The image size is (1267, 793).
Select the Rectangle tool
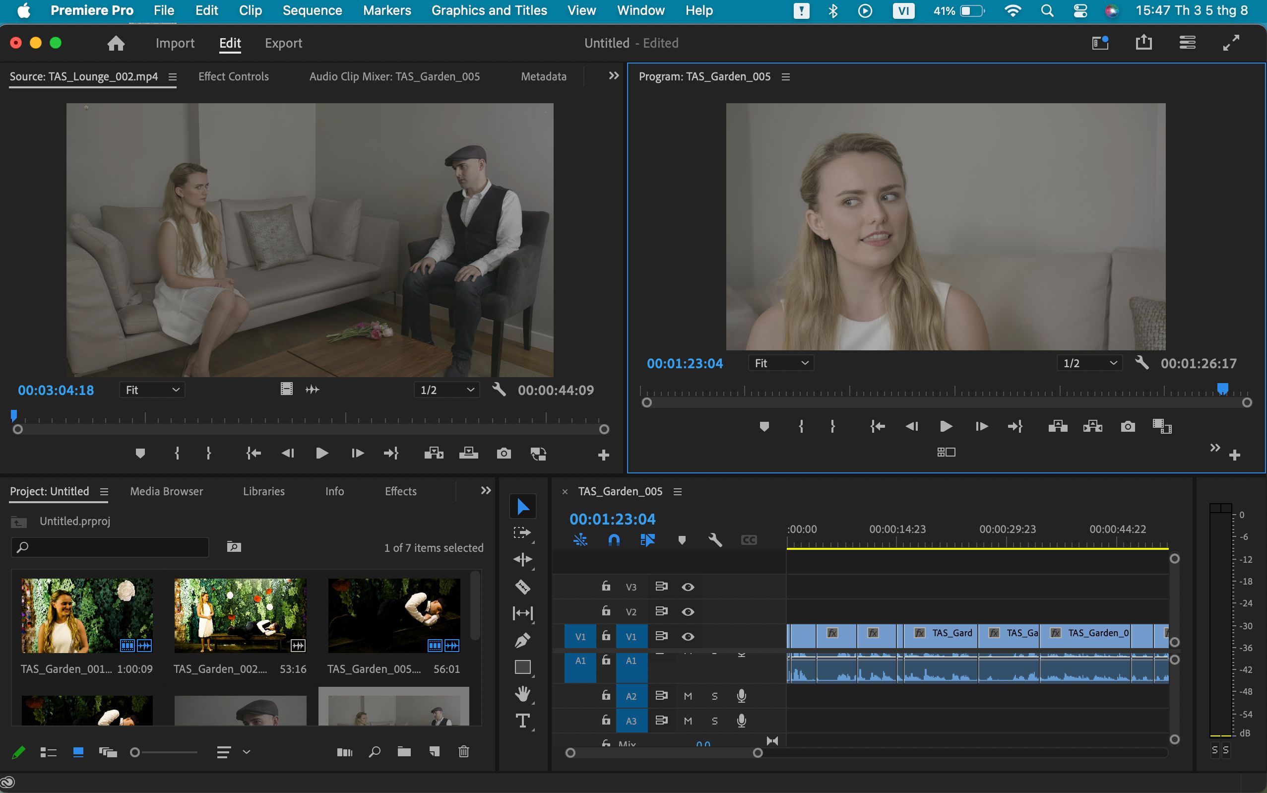(x=523, y=667)
